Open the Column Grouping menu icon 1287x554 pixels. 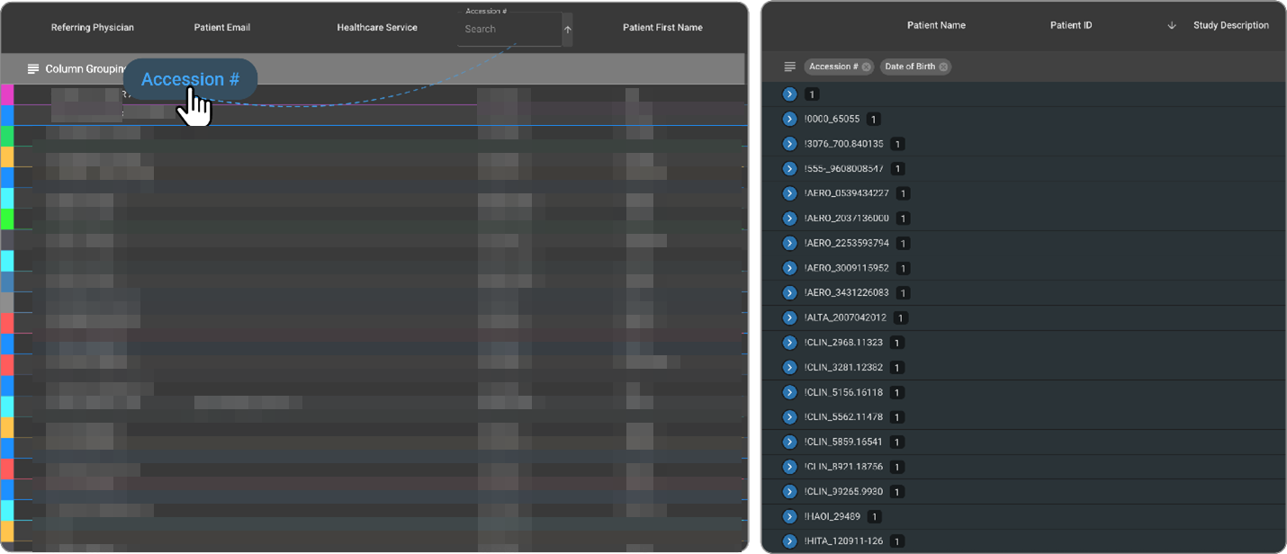(33, 68)
